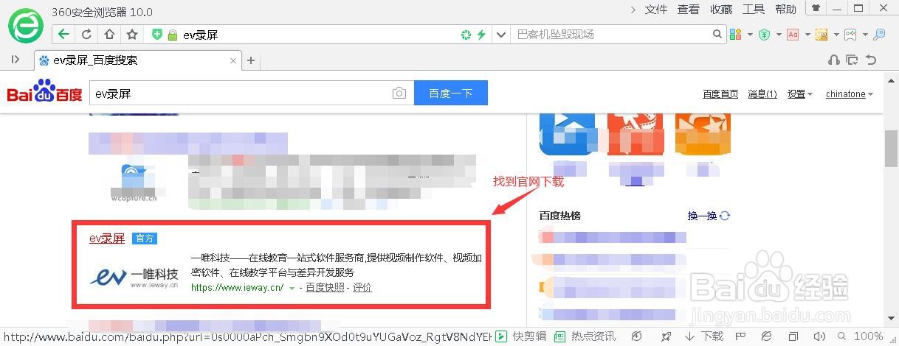Click the rocket accelerator icon in status bar
Screen dimensions: 899x346
click(667, 336)
